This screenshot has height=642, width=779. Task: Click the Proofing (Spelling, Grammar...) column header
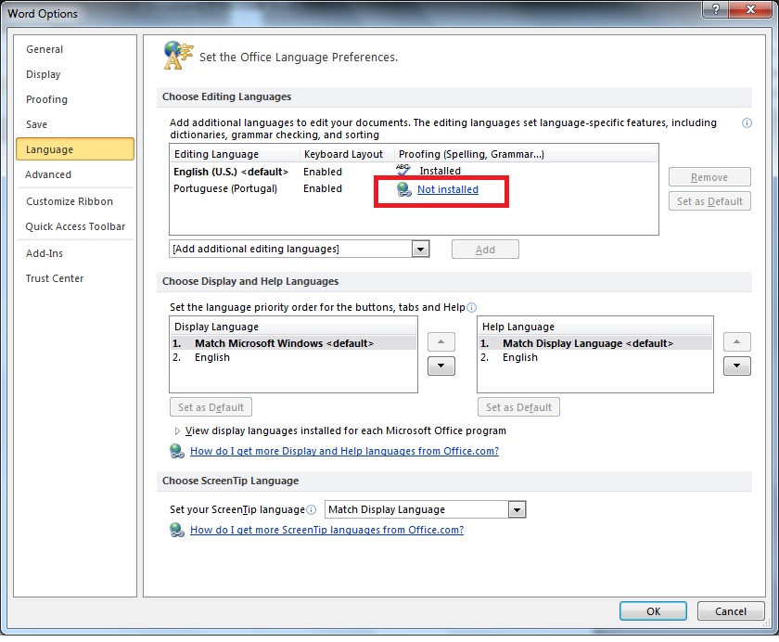tap(526, 154)
